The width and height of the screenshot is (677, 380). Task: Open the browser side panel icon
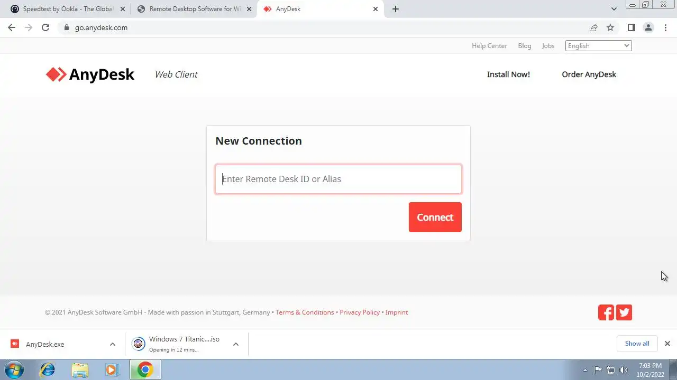[631, 27]
